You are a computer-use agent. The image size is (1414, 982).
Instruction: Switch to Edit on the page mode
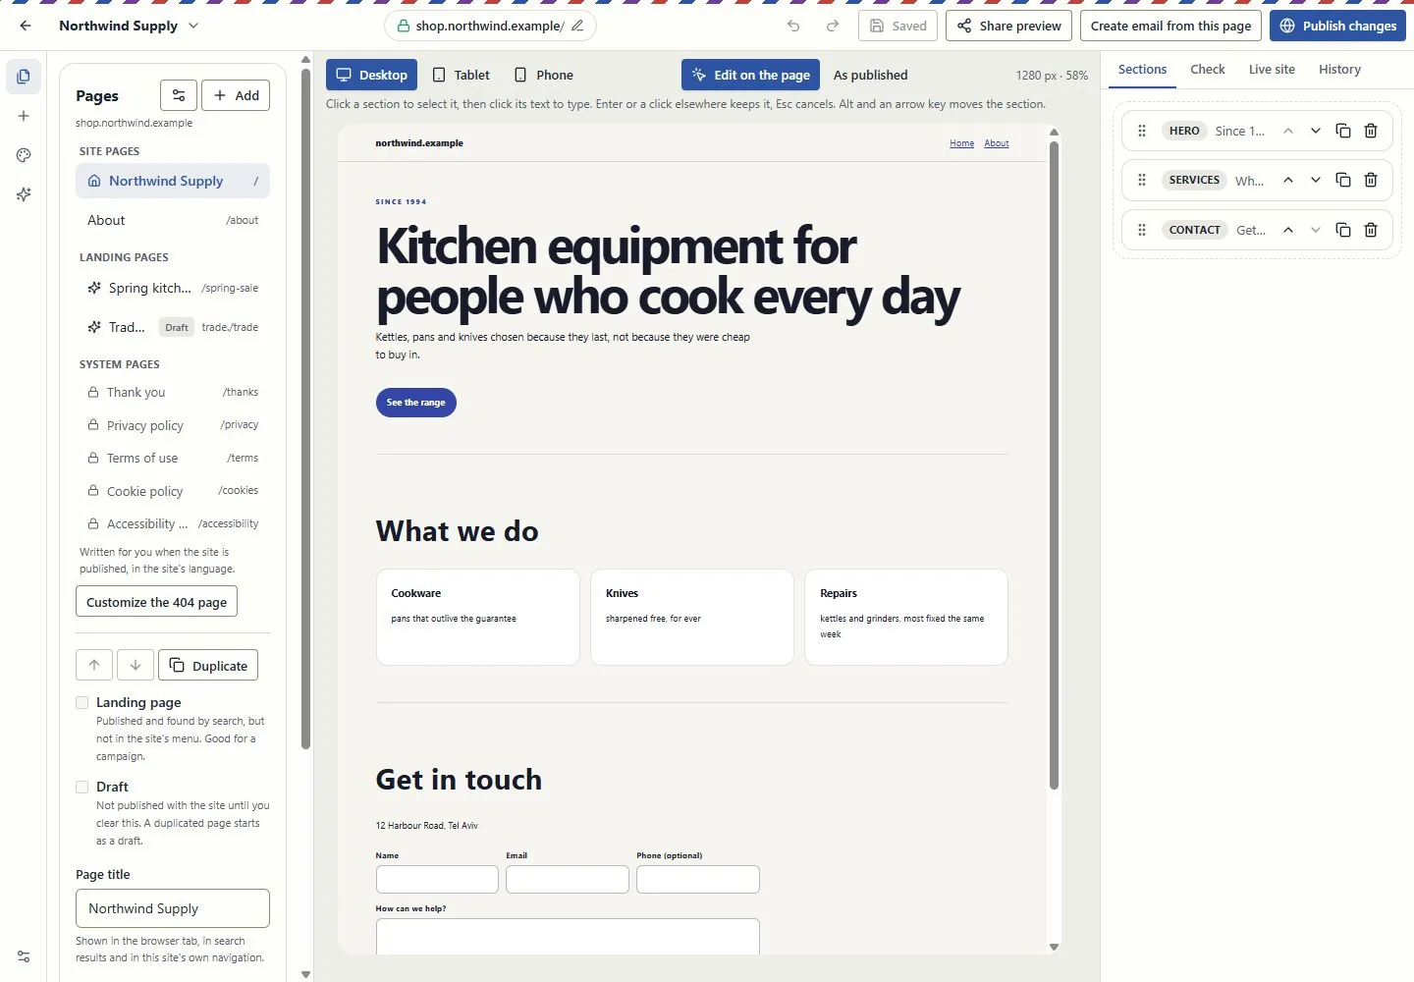751,75
